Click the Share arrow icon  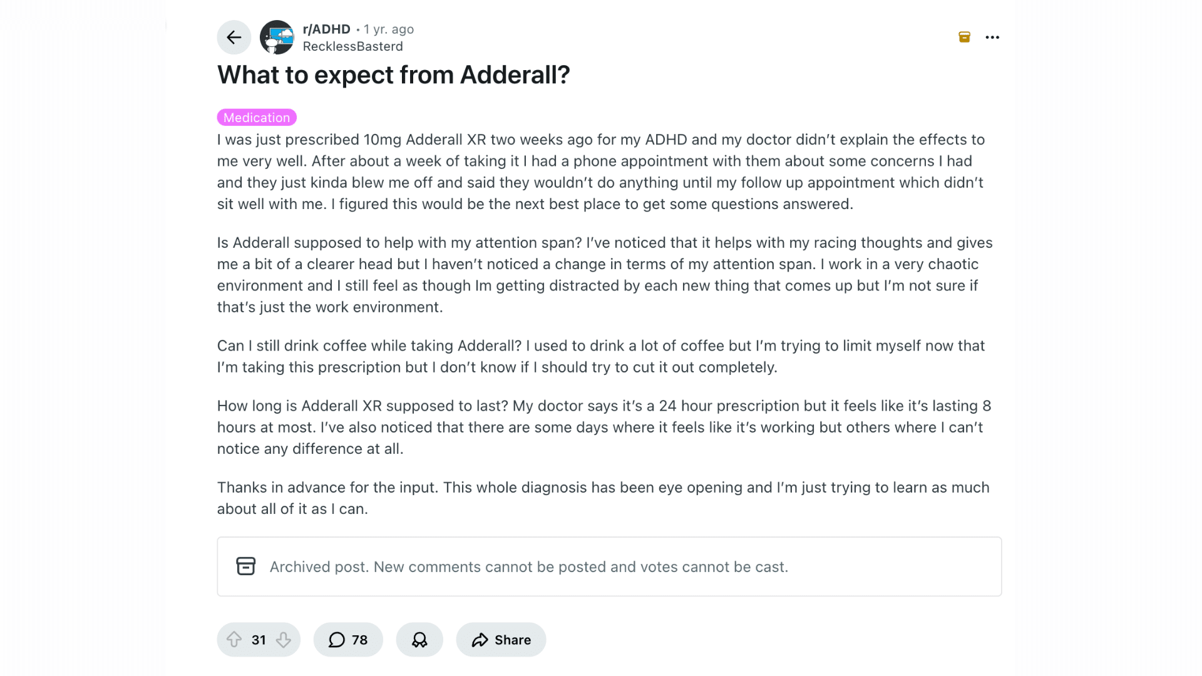coord(481,640)
